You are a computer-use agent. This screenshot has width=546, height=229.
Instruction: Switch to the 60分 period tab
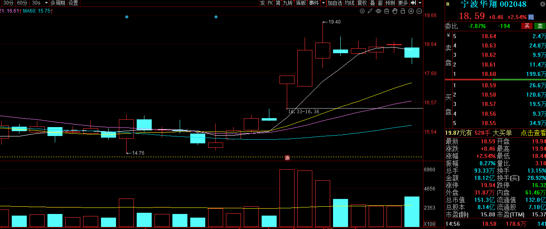[22, 3]
